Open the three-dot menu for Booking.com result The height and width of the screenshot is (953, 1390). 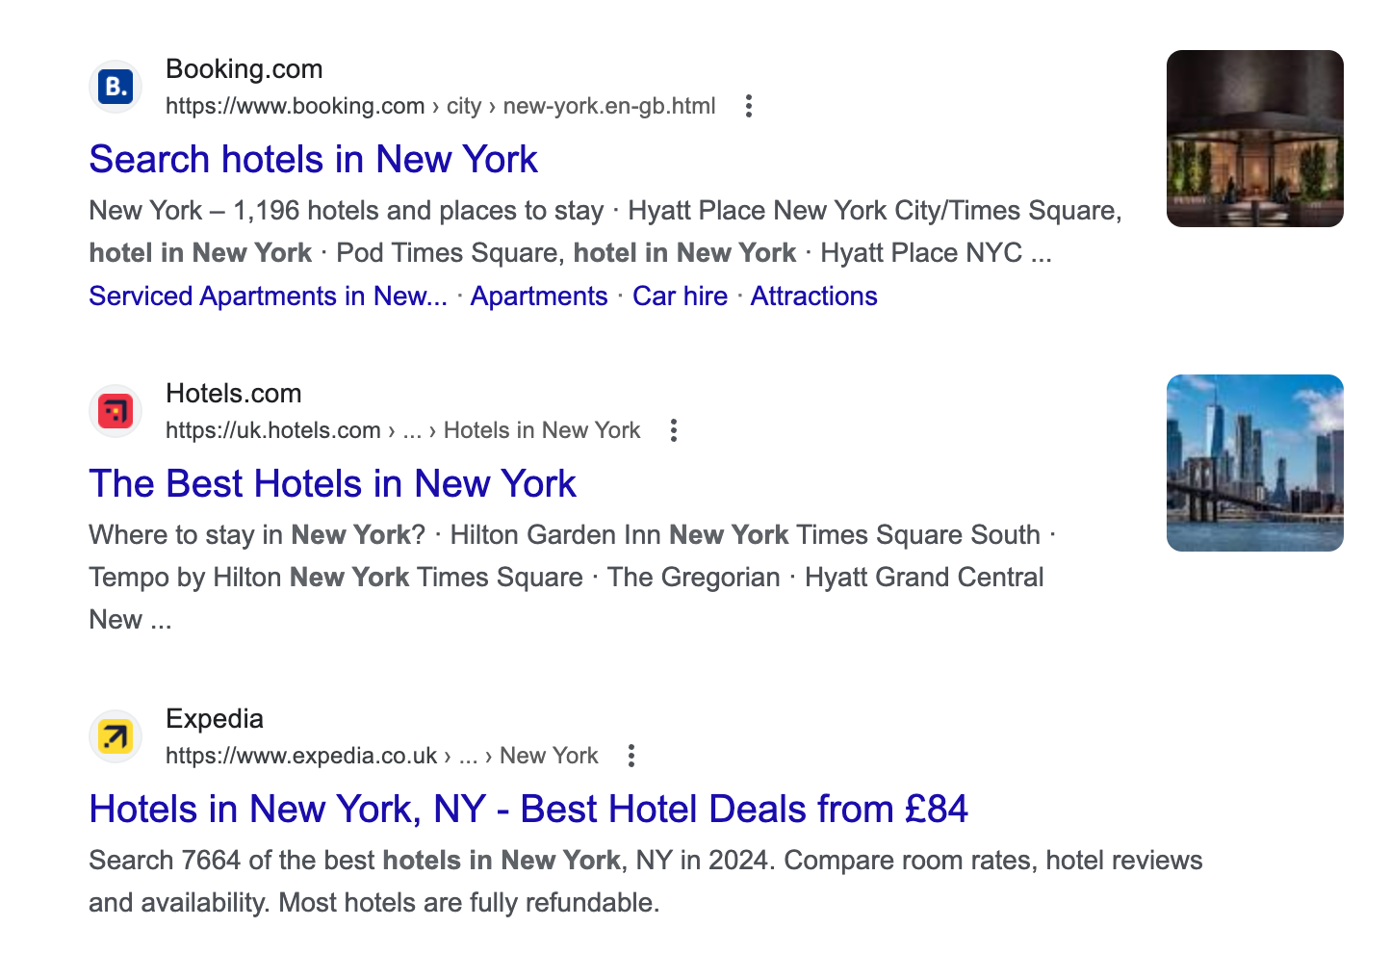748,106
